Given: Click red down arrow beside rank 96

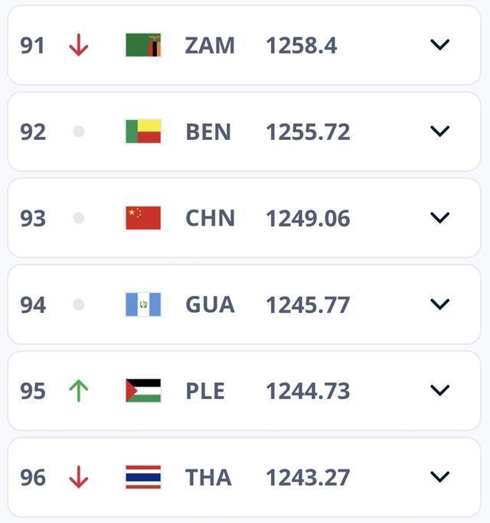Looking at the screenshot, I should (x=78, y=477).
